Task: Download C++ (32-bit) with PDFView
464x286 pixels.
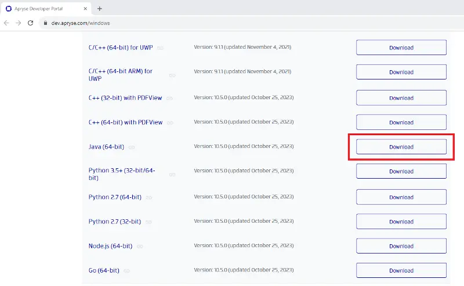Action: (401, 97)
